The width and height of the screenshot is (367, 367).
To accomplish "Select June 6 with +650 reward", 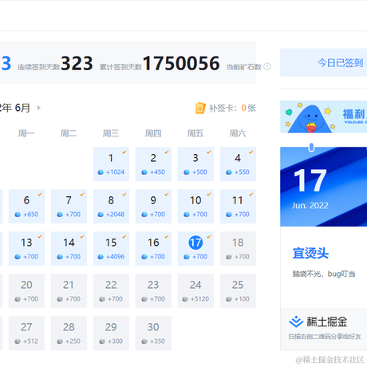I will pos(26,207).
